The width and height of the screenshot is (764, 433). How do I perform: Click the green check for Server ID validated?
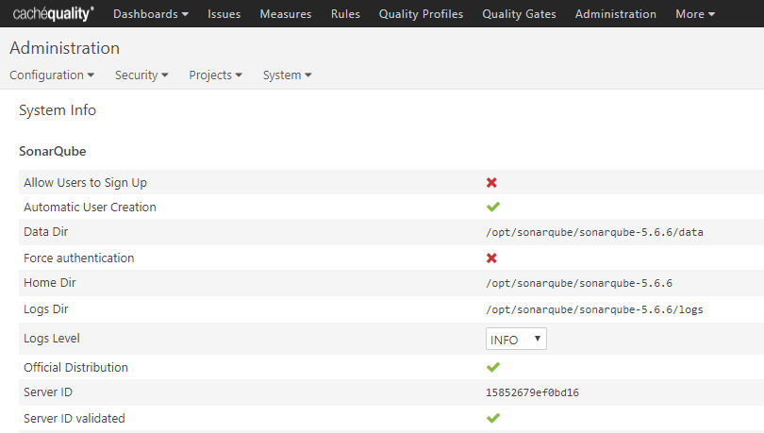pos(493,418)
